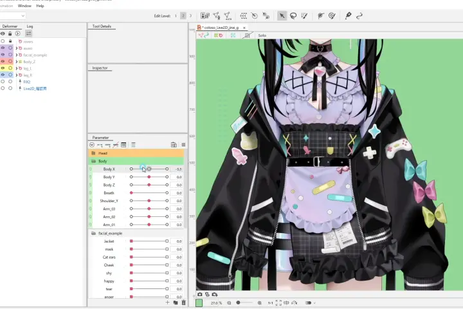The height and width of the screenshot is (309, 463).
Task: Toggle lock on Body_Z deformer
Action: click(x=10, y=62)
